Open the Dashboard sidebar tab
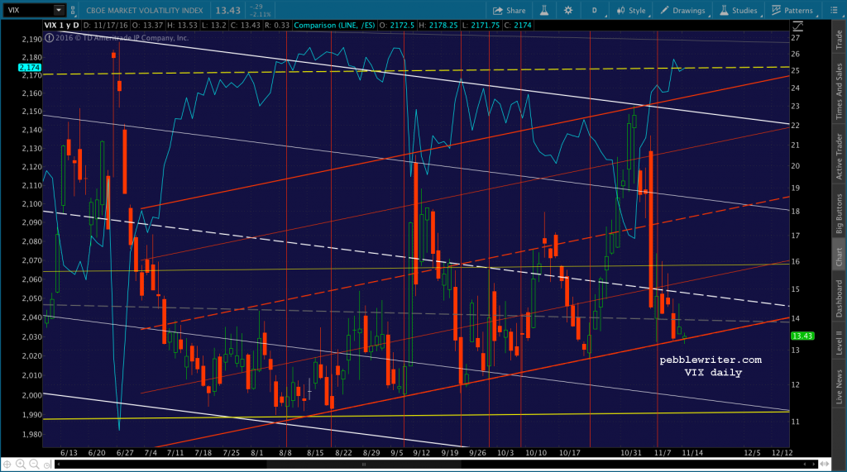Screen dimensions: 847x472 click(839, 298)
